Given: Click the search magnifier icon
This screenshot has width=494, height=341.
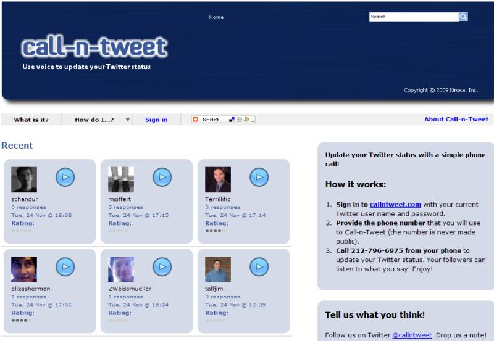Looking at the screenshot, I should point(463,17).
